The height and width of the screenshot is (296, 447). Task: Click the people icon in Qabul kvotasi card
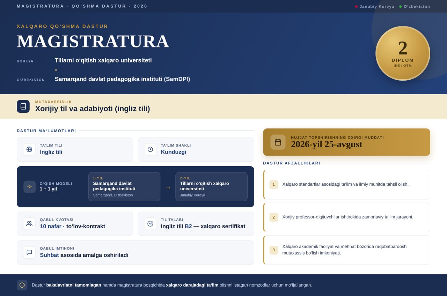point(29,224)
